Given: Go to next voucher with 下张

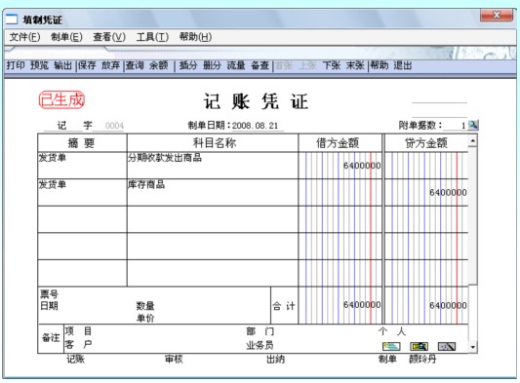Looking at the screenshot, I should tap(332, 65).
